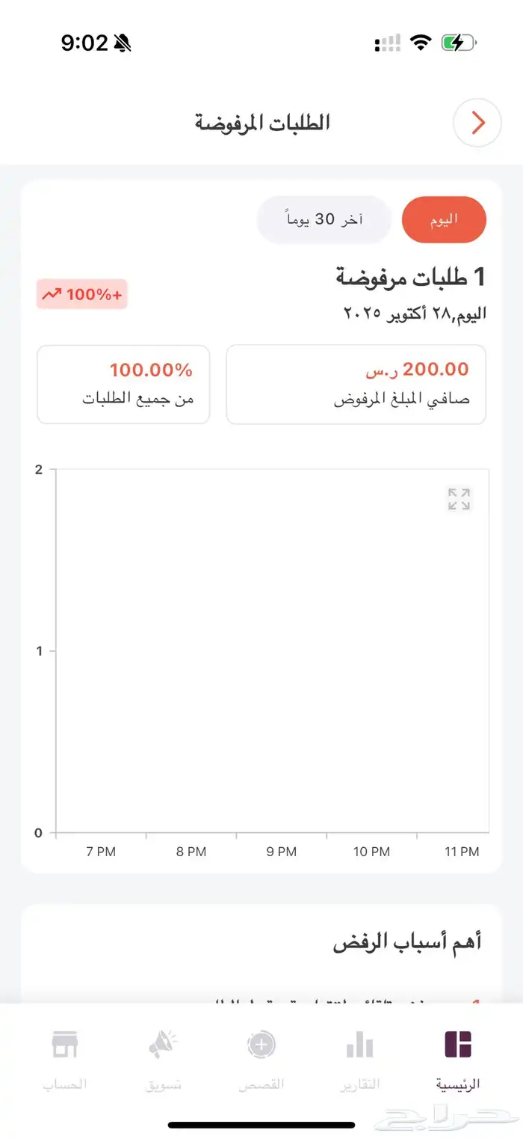The width and height of the screenshot is (523, 1139).
Task: Tap the 8 PM label on chart axis
Action: (192, 851)
